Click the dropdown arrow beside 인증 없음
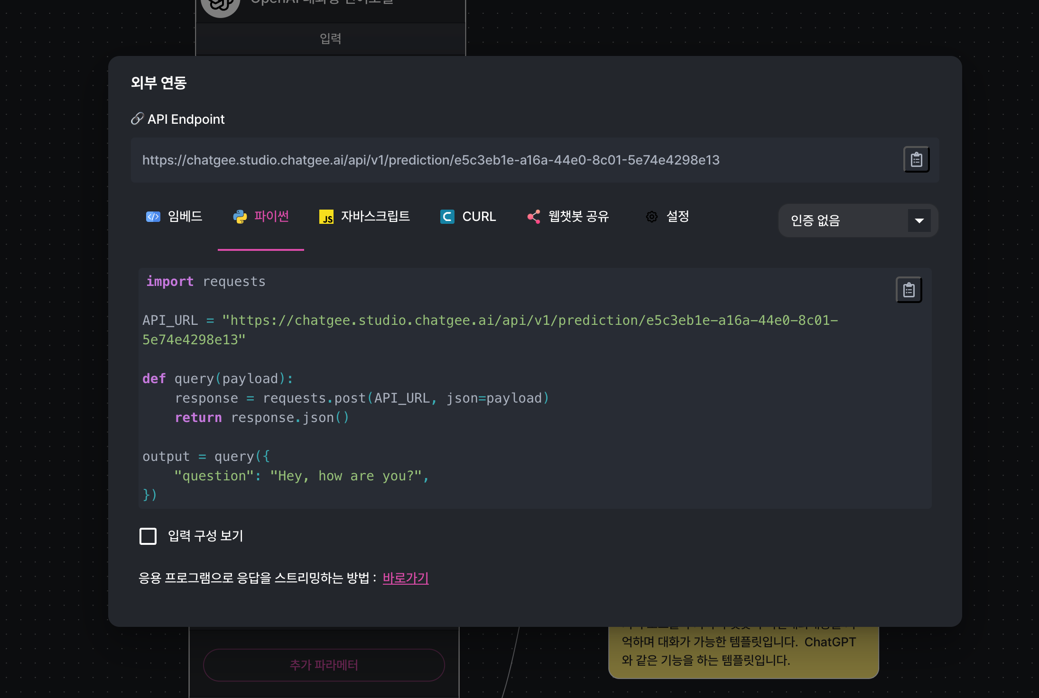Viewport: 1039px width, 698px height. point(919,220)
